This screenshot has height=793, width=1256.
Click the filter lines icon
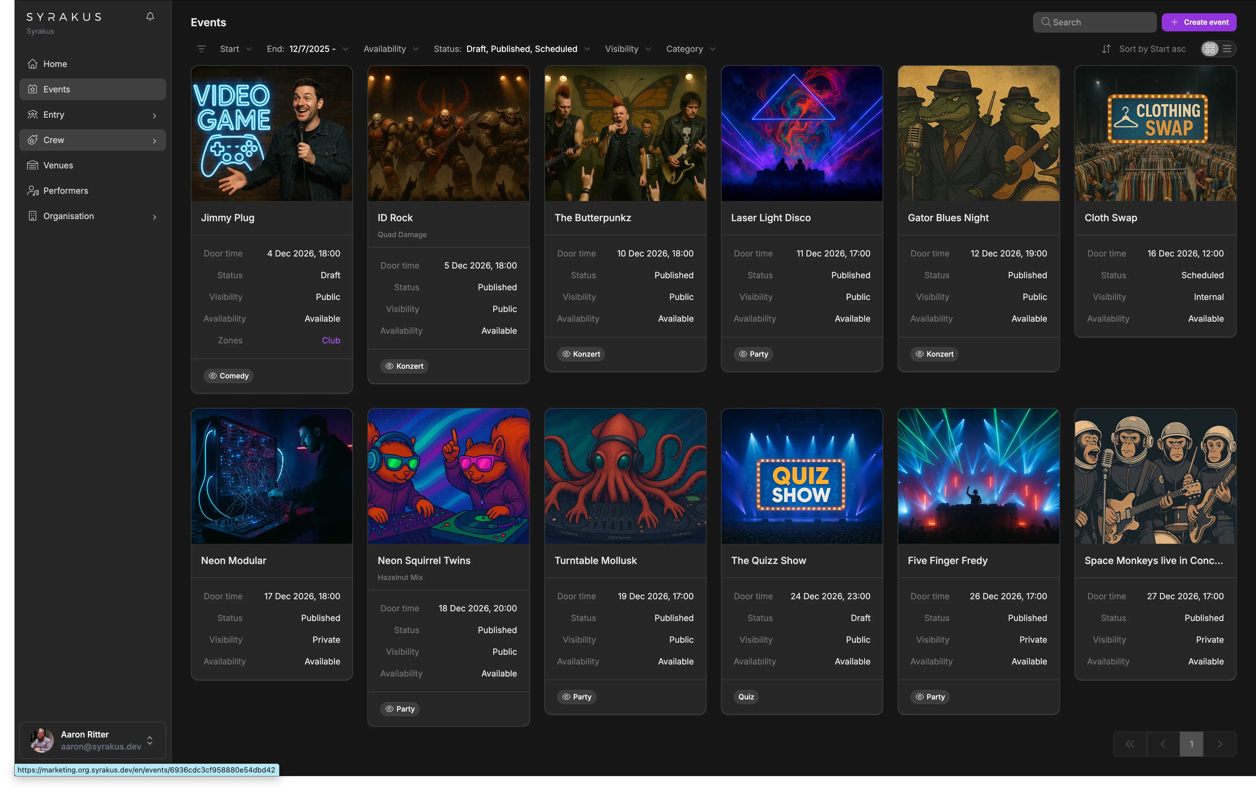(201, 49)
